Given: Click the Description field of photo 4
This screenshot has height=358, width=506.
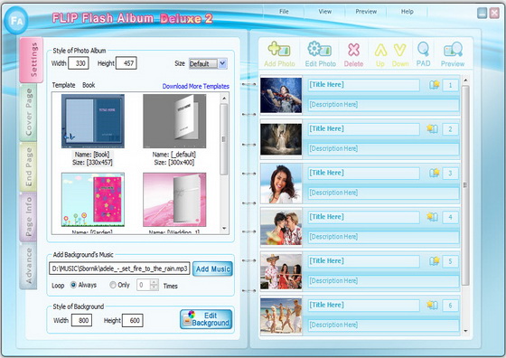Looking at the screenshot, I should (x=383, y=237).
